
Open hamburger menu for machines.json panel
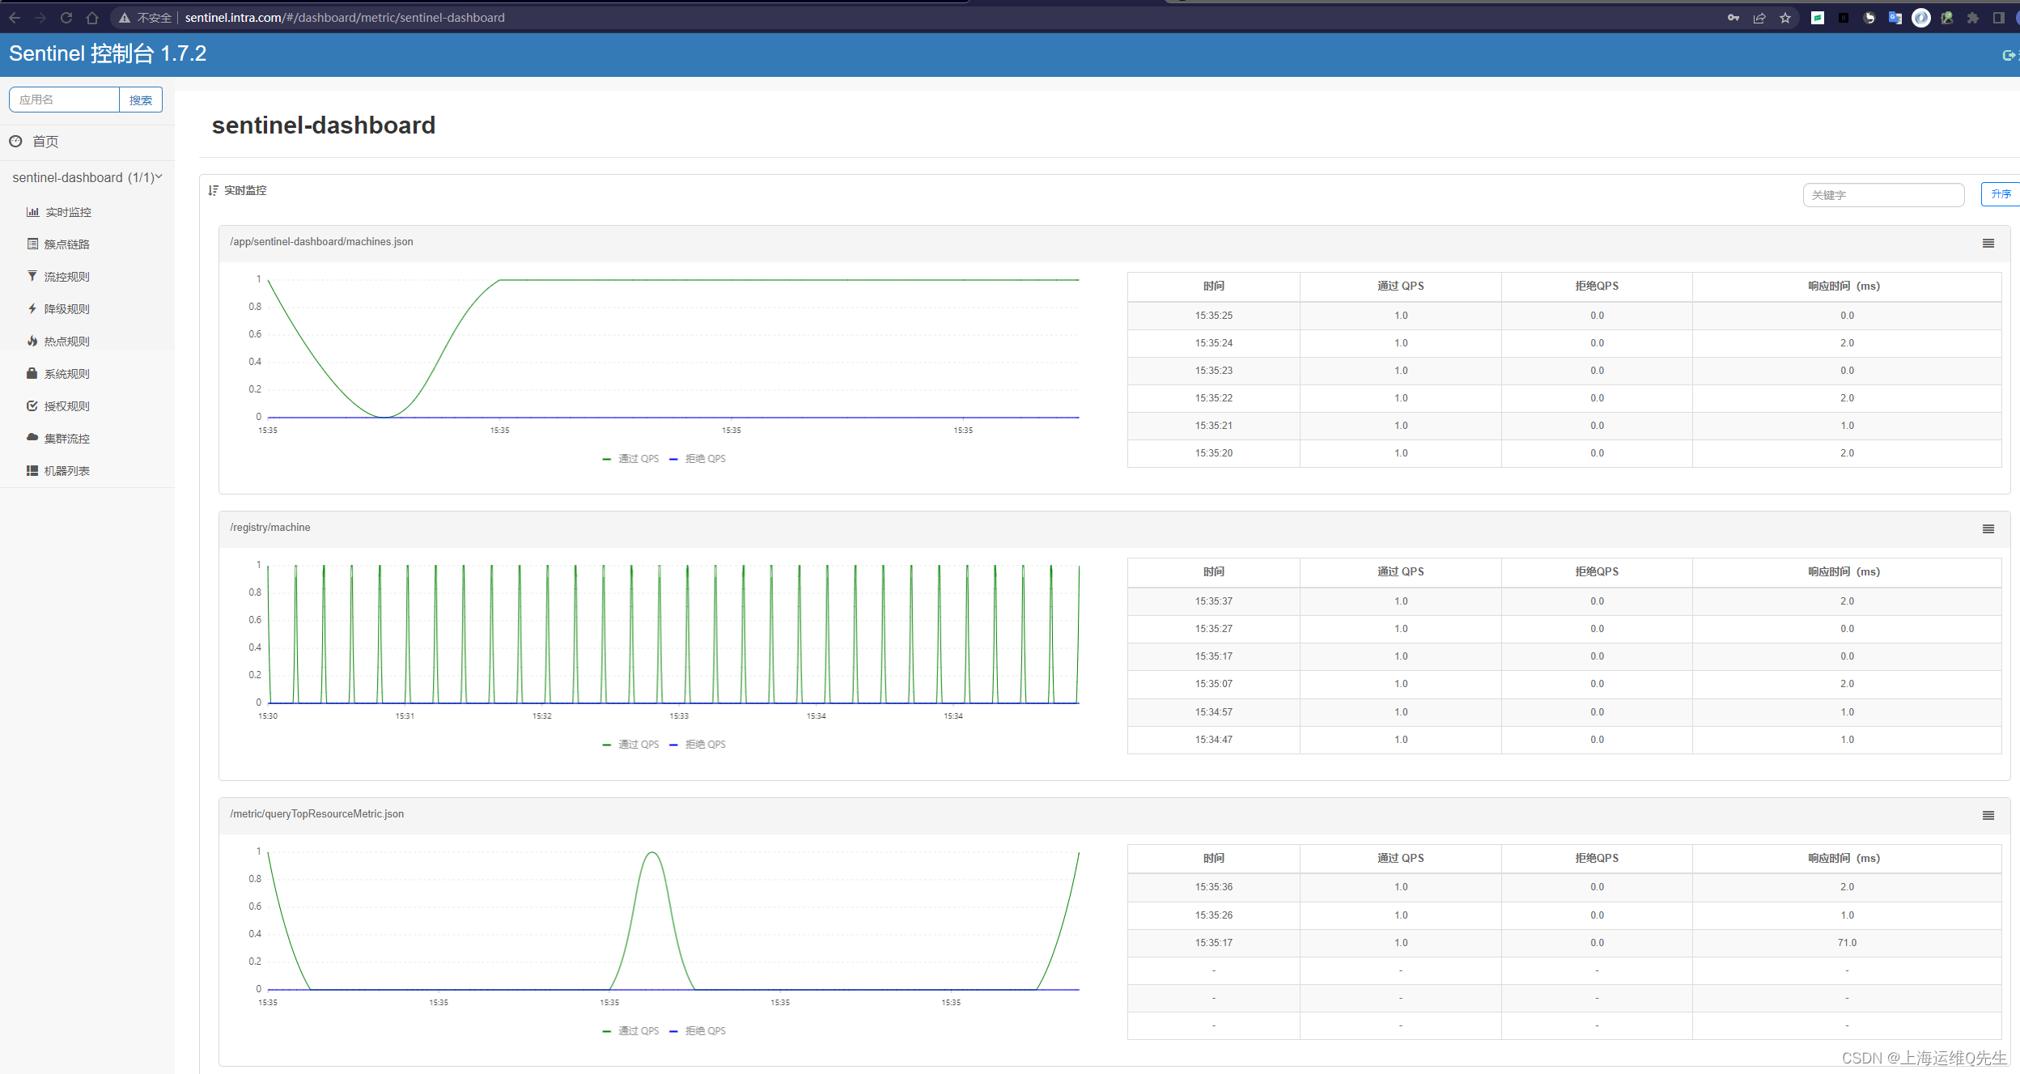pyautogui.click(x=1988, y=244)
